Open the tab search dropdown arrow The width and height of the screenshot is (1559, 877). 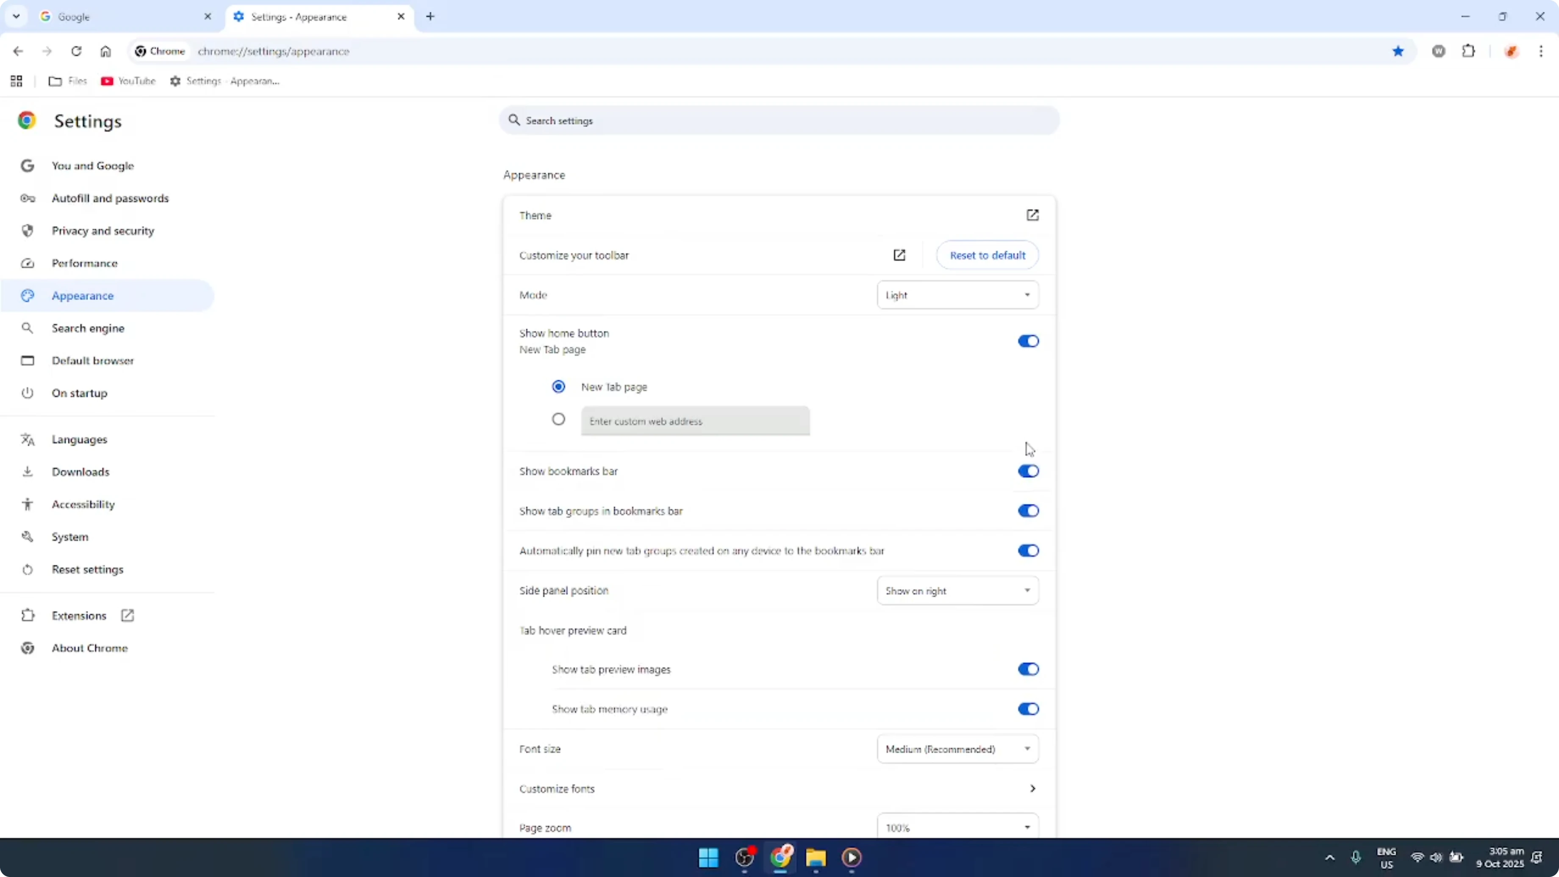click(17, 17)
